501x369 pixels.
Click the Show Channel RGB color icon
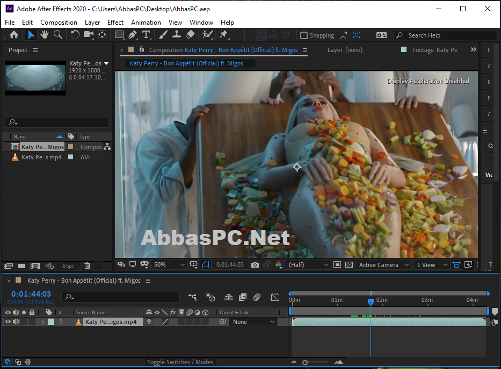click(x=279, y=265)
